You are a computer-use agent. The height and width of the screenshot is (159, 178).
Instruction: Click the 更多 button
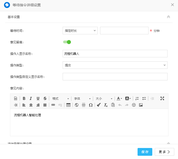point(165,152)
